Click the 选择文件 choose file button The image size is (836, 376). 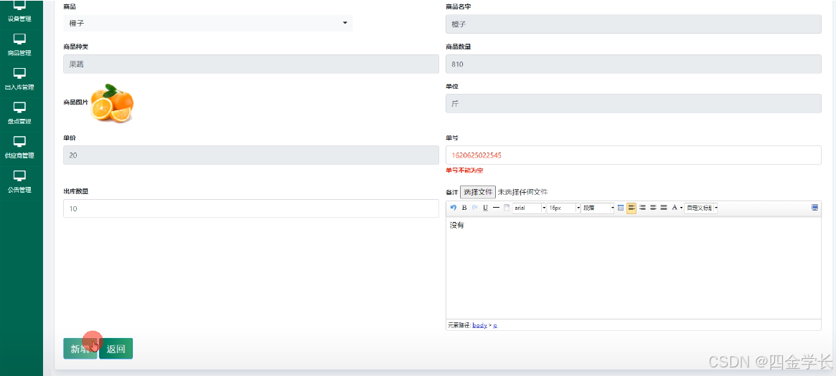pos(478,191)
